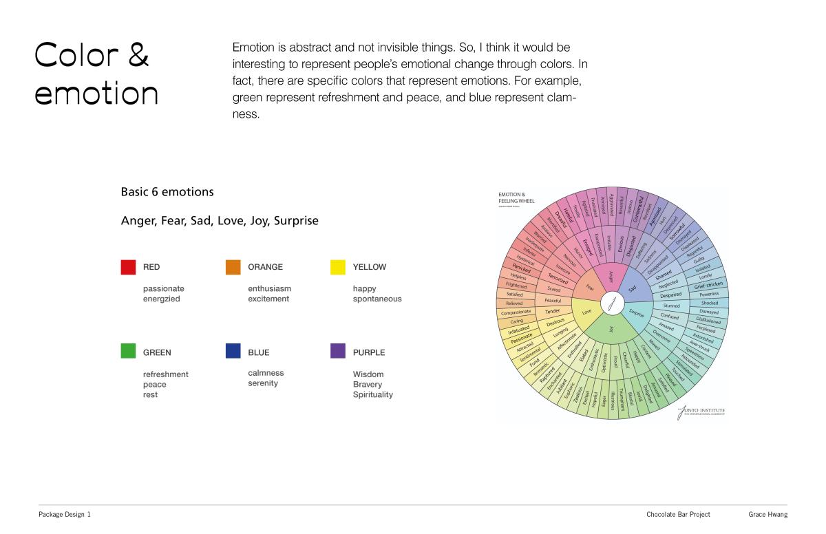
Task: Click the "Chocolate Bar Project" footer label
Action: [x=678, y=515]
